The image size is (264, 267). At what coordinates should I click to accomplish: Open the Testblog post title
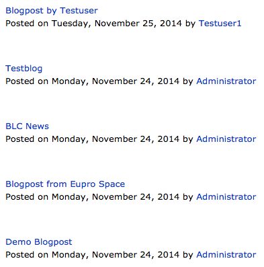pyautogui.click(x=24, y=69)
